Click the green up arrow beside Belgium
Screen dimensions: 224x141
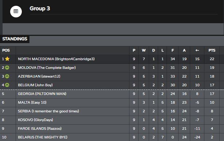coord(7,85)
